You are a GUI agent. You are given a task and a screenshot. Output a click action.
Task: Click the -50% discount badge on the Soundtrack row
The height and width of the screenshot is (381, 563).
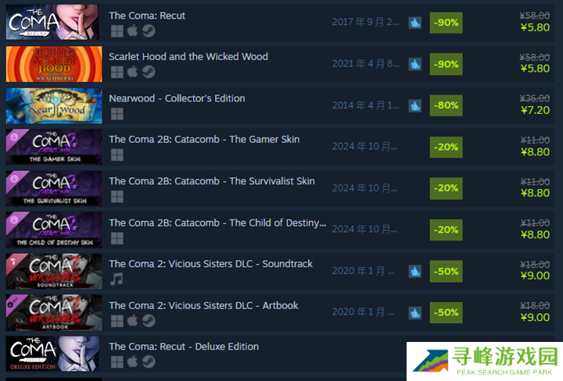446,272
